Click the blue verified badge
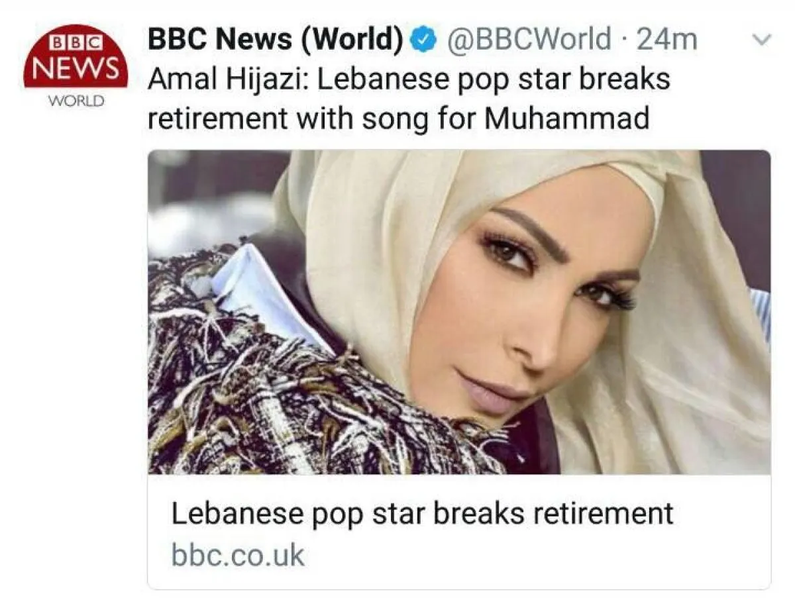Image resolution: width=795 pixels, height=598 pixels. (423, 40)
